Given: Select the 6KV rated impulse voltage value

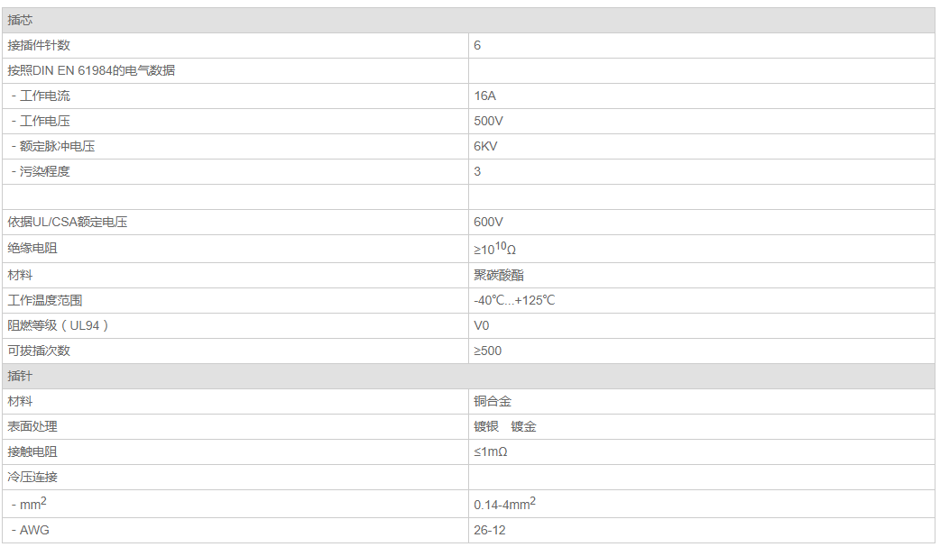Looking at the screenshot, I should tap(485, 146).
